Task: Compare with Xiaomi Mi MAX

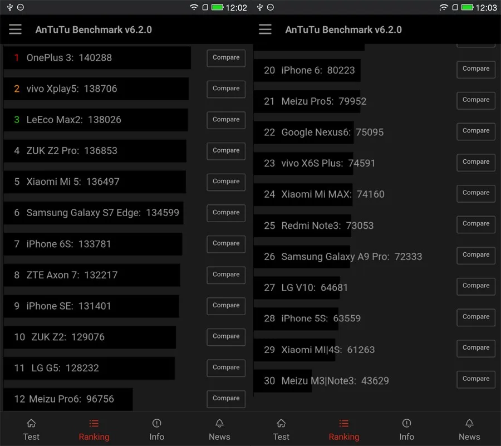Action: pos(476,193)
